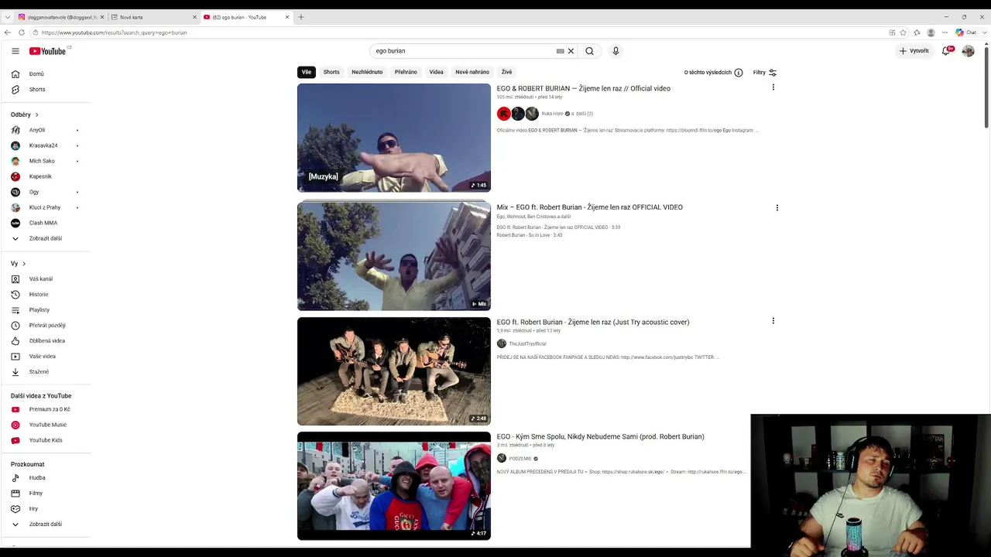Click the browser address bar URL
The width and height of the screenshot is (991, 557).
tap(115, 32)
